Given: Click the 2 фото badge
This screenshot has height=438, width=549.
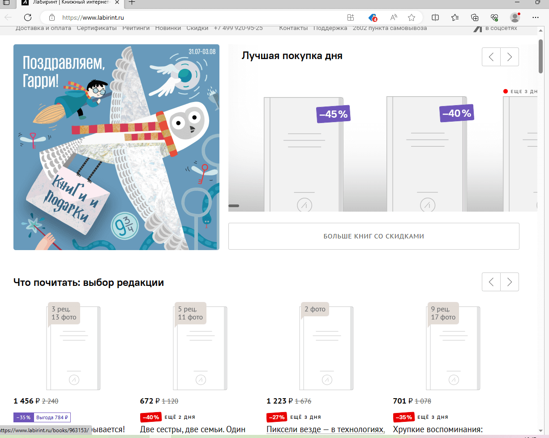Looking at the screenshot, I should pos(315,309).
